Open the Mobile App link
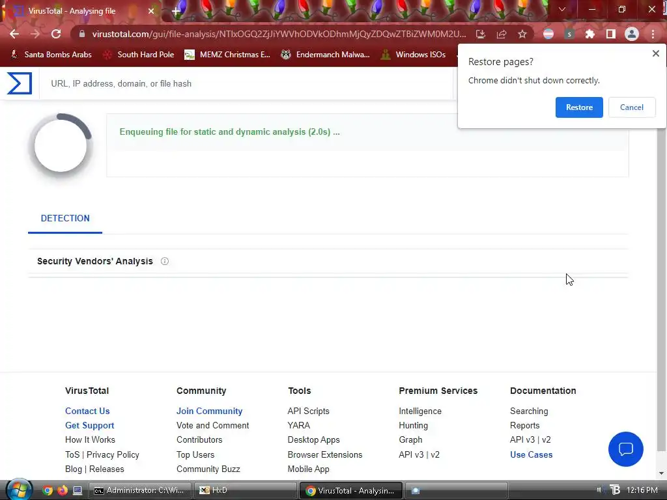 308,469
